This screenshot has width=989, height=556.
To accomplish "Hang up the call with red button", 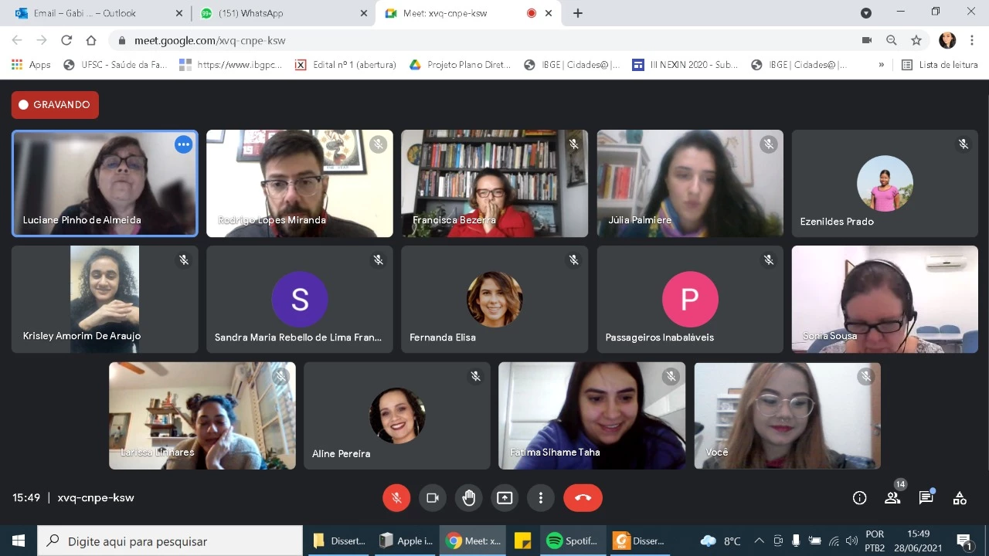I will coord(583,498).
